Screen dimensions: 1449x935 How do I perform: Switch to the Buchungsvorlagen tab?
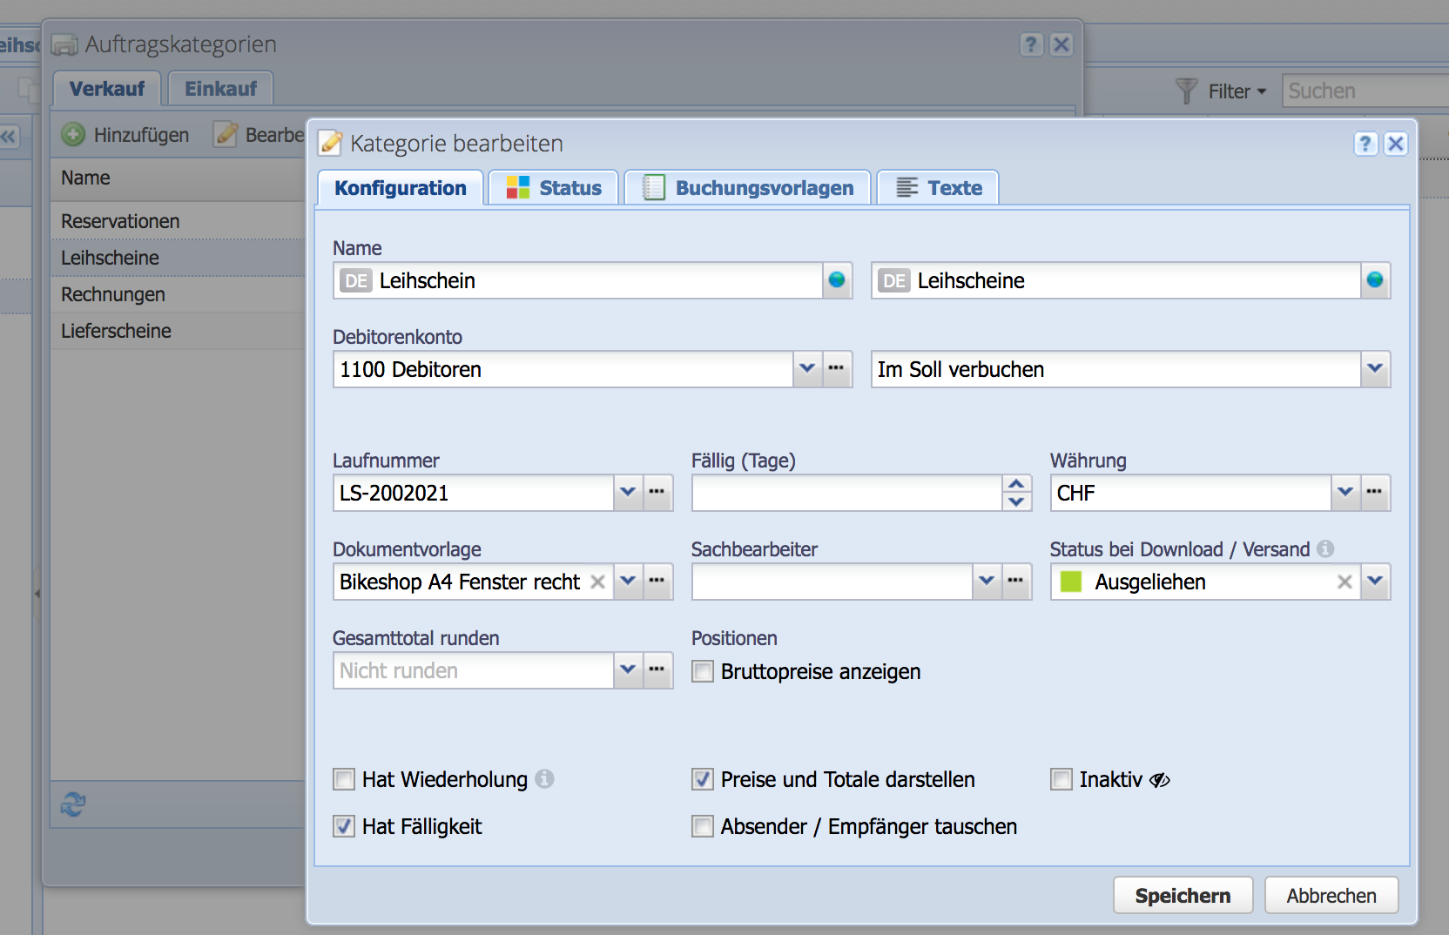[748, 188]
